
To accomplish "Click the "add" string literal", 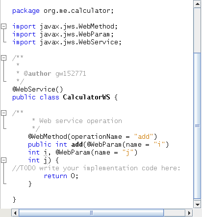I will point(144,137).
